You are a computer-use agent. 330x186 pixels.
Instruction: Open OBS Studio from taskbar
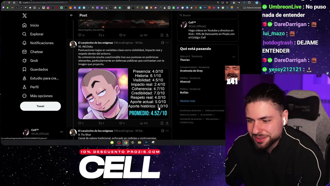tap(119, 143)
